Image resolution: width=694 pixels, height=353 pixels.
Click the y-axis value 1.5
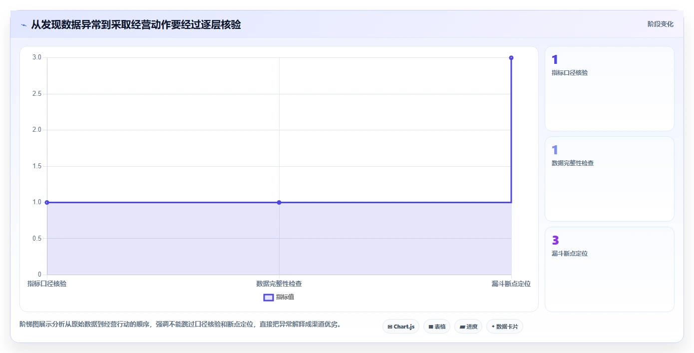pos(37,166)
